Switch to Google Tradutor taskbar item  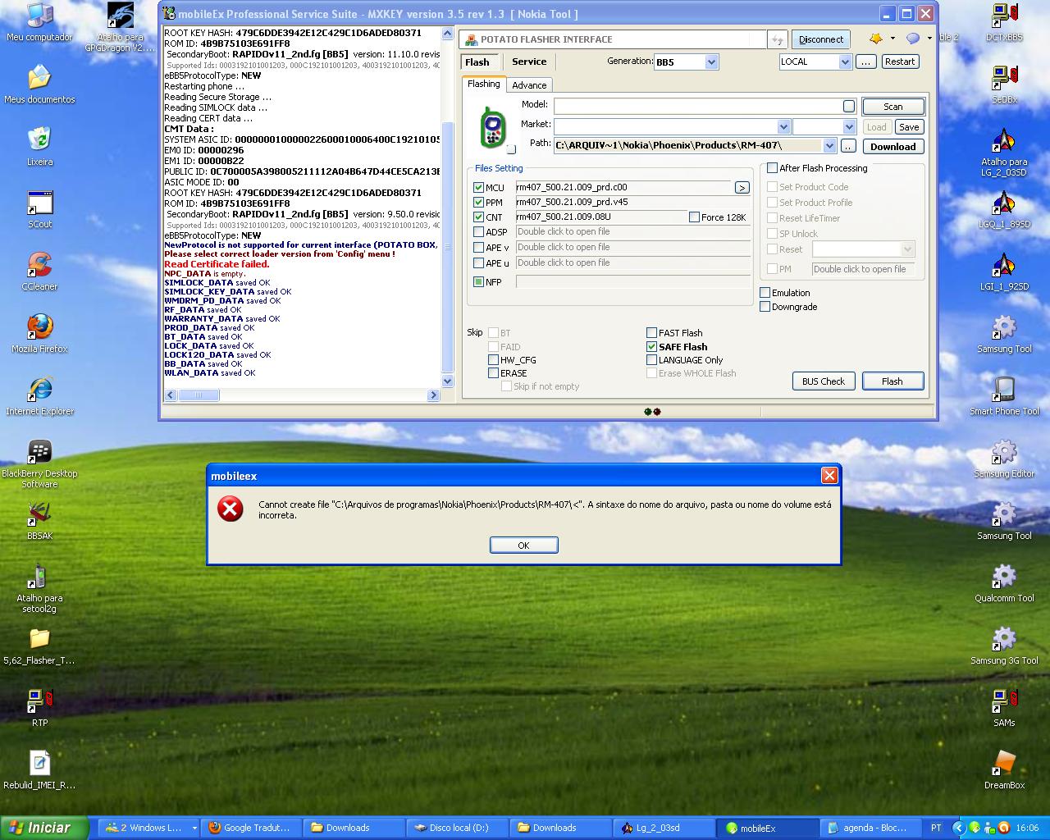pos(250,828)
